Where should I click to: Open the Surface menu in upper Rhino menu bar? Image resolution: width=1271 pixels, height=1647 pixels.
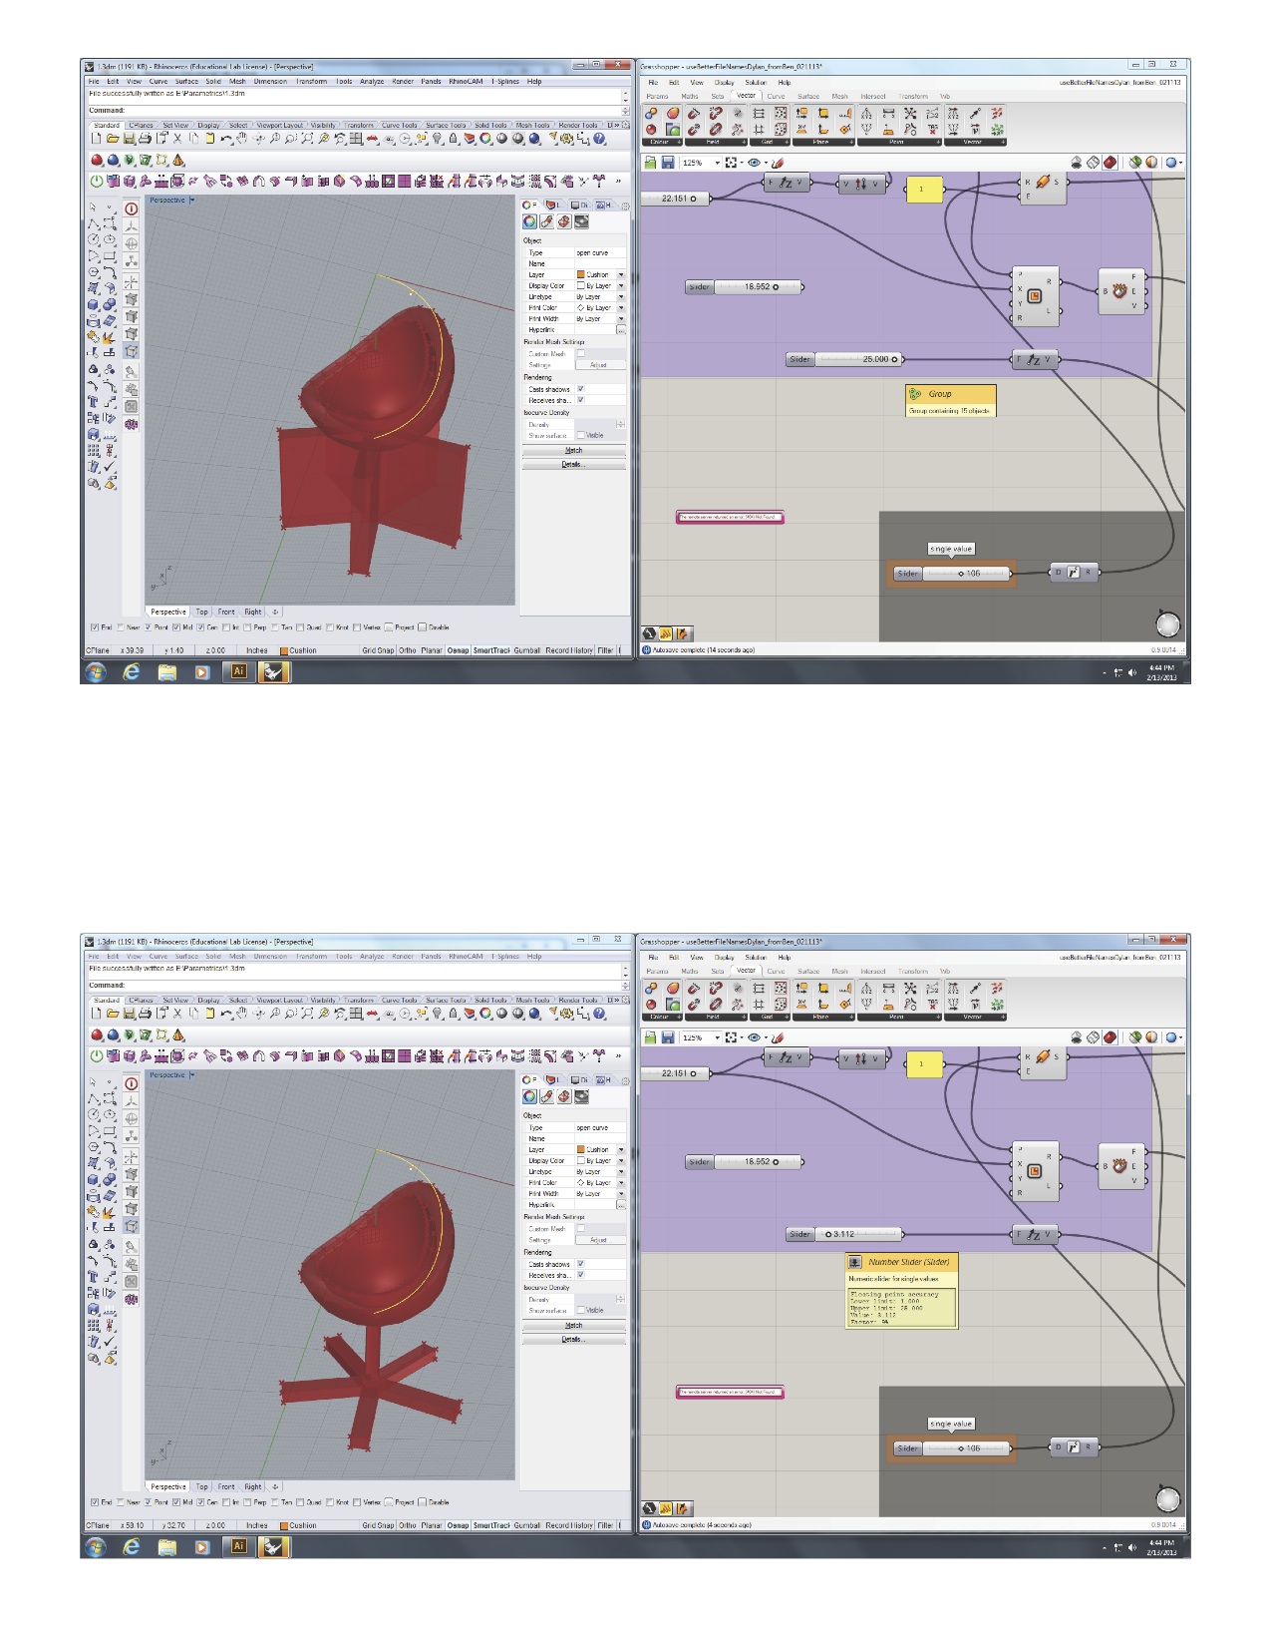point(186,82)
